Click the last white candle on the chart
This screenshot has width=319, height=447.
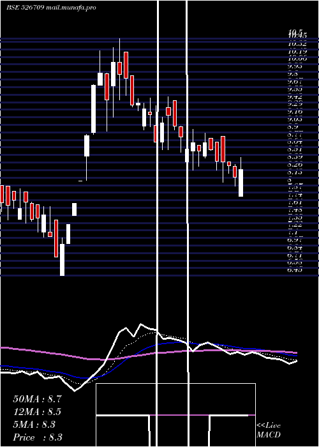241,183
